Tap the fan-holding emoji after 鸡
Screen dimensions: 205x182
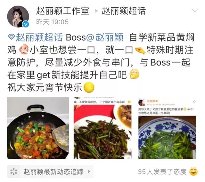pos(24,49)
